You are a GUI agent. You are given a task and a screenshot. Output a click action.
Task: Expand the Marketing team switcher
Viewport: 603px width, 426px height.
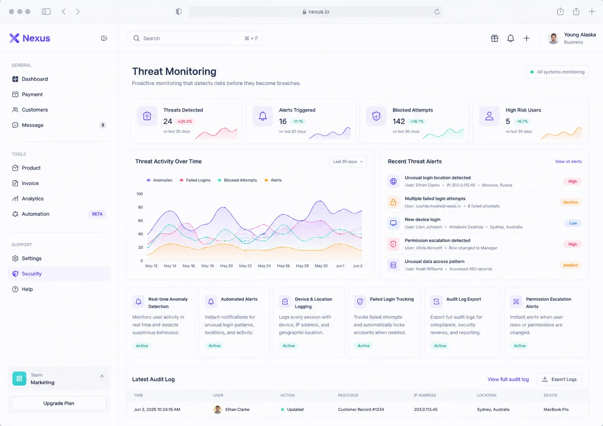[x=102, y=376]
